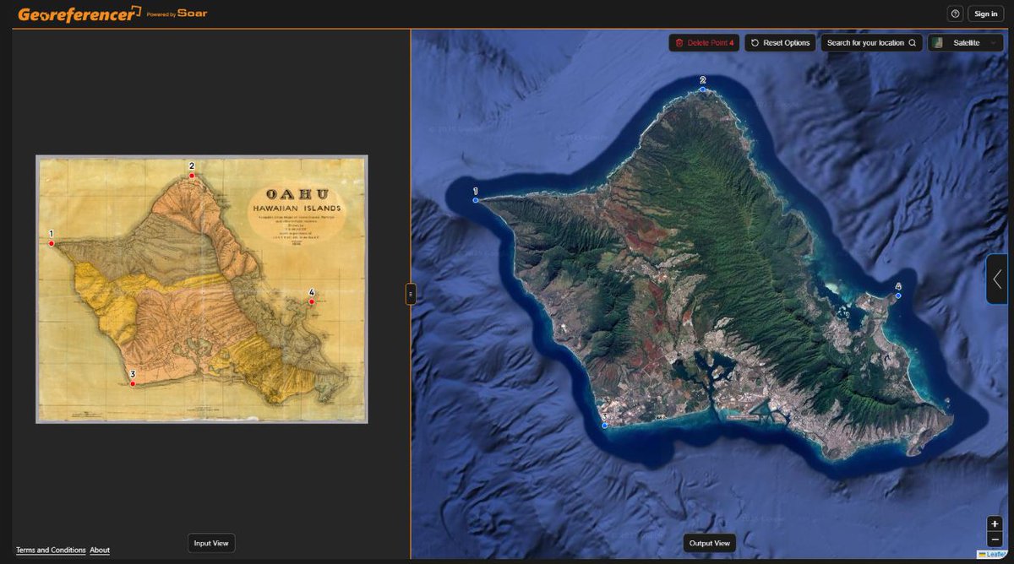Click the OAHU title on historic map
This screenshot has width=1014, height=564.
(296, 193)
